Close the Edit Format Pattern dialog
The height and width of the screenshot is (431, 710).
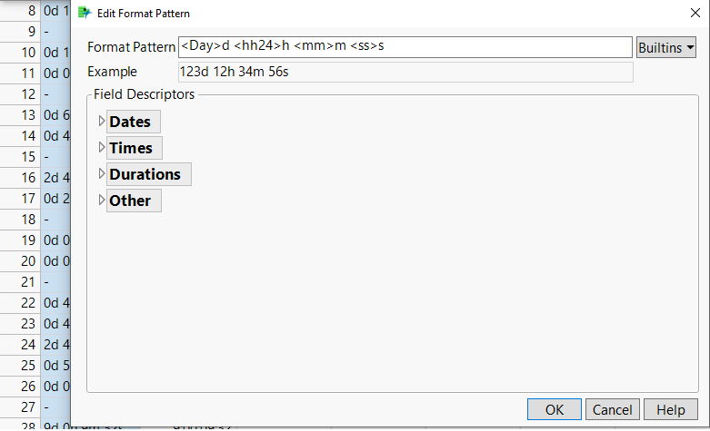[688, 14]
